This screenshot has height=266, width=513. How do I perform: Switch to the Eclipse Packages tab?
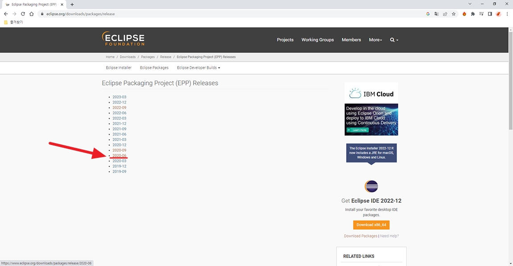pos(154,68)
